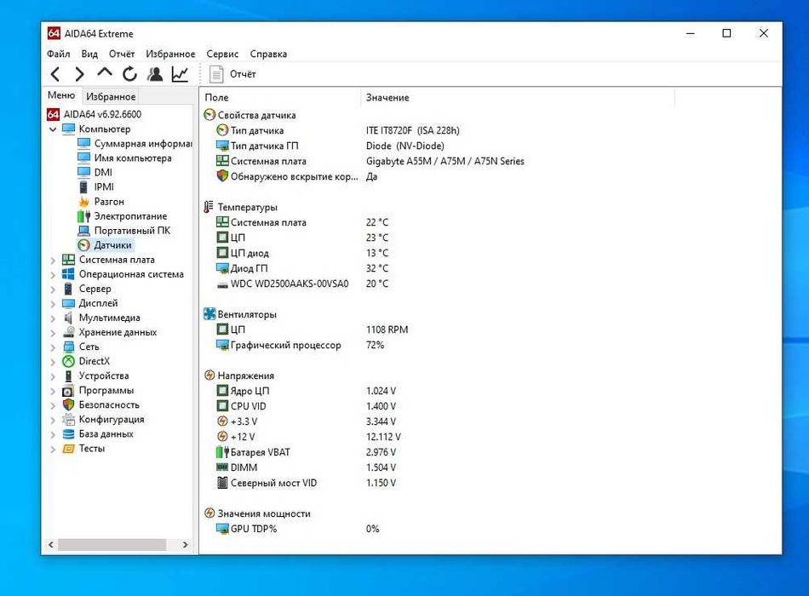809x596 pixels.
Task: Click the Безопасность shield icon
Action: point(69,405)
